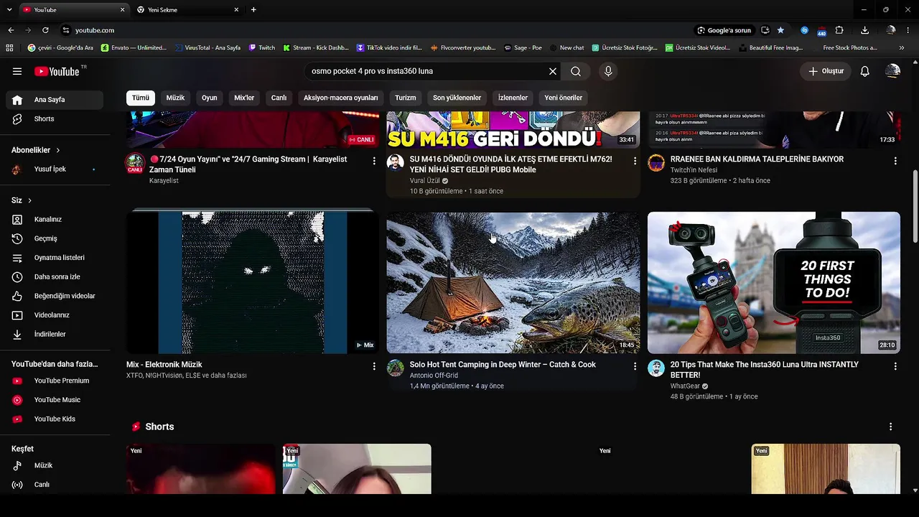Expand the Siz section arrow
Viewport: 919px width, 517px height.
(x=29, y=200)
